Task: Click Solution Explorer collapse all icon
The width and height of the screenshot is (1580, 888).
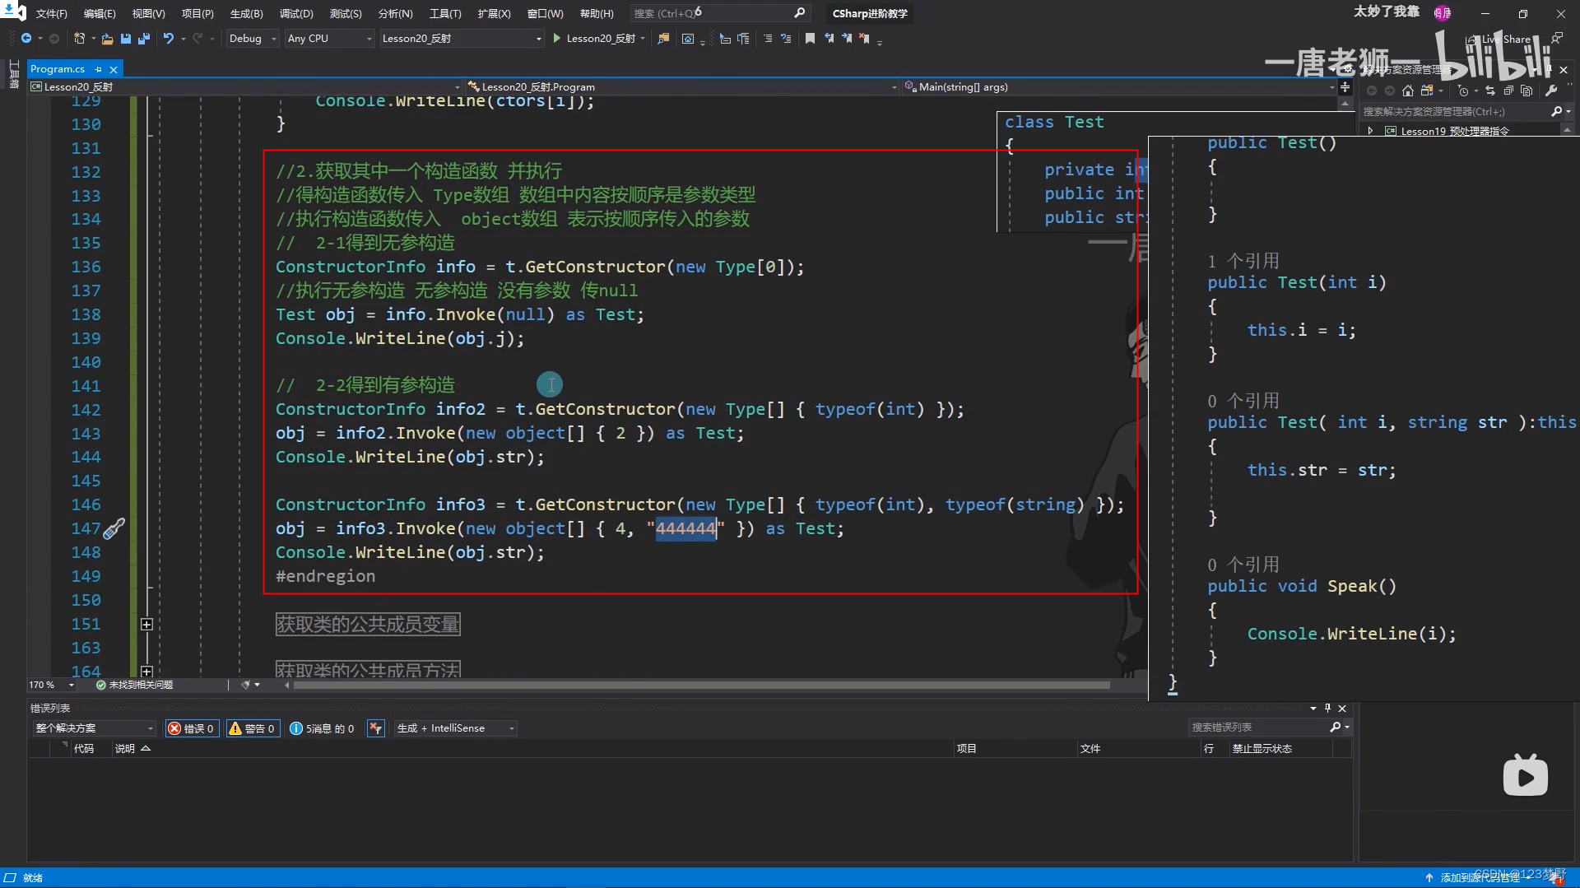Action: click(1508, 91)
